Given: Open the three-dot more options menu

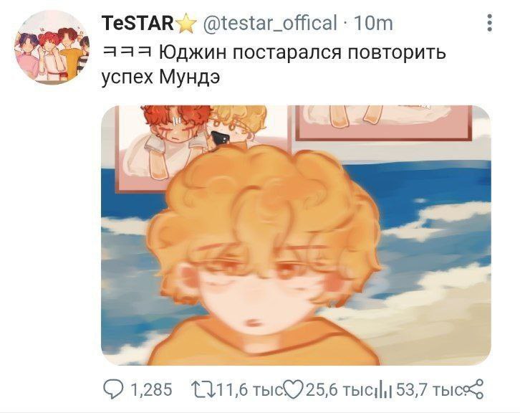Looking at the screenshot, I should click(489, 23).
